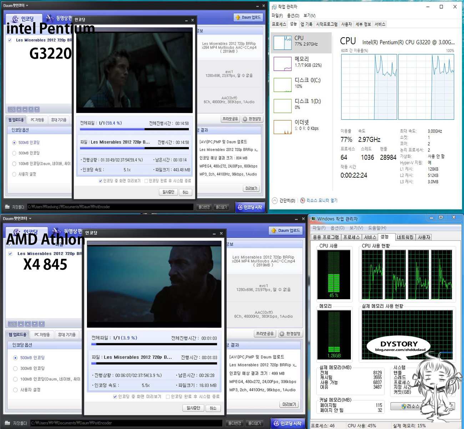Click move-to-top arrow in upper PotEncoder file list
This screenshot has height=429, width=464.
click(x=19, y=109)
